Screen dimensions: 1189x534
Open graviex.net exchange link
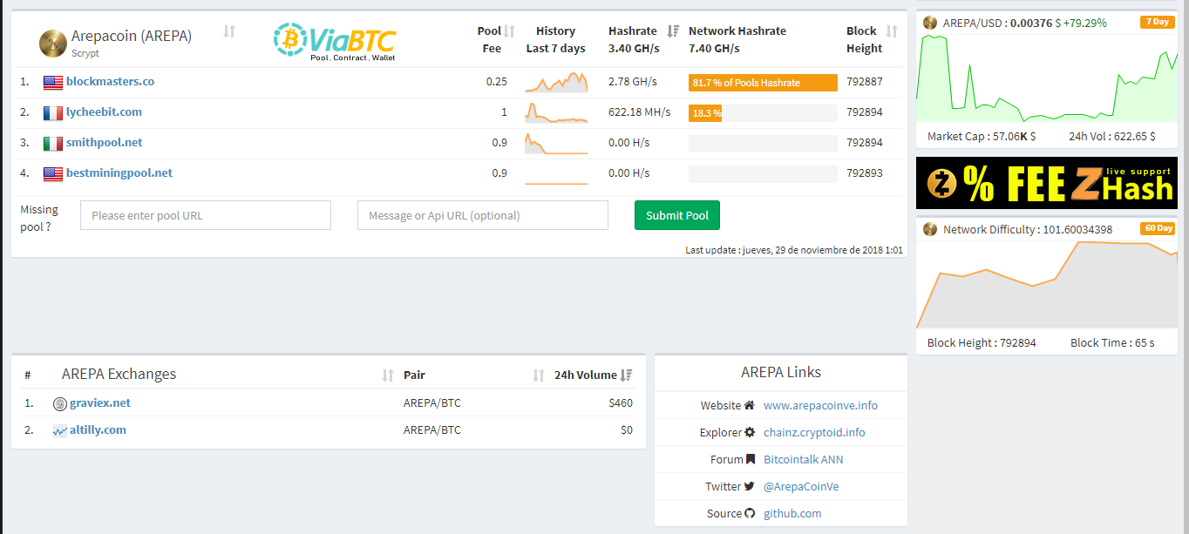pos(100,402)
